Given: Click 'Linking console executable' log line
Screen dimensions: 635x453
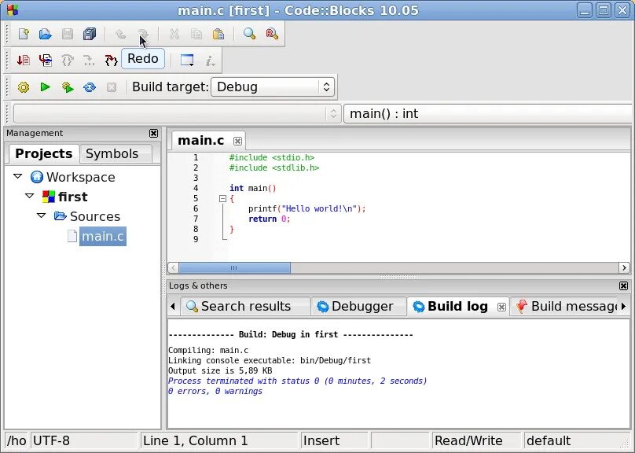Looking at the screenshot, I should coord(270,361).
